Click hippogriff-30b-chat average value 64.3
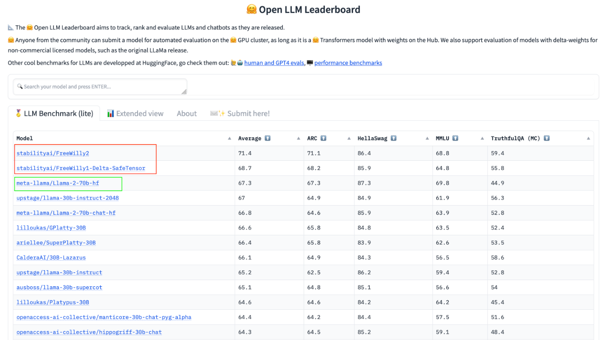 pos(244,332)
